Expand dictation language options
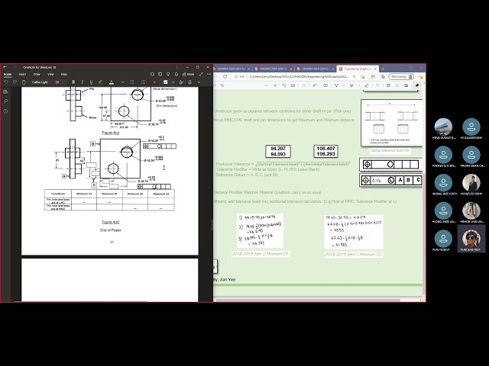This screenshot has height=366, width=489. [199, 82]
